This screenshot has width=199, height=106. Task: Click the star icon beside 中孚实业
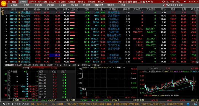click(x=19, y=42)
